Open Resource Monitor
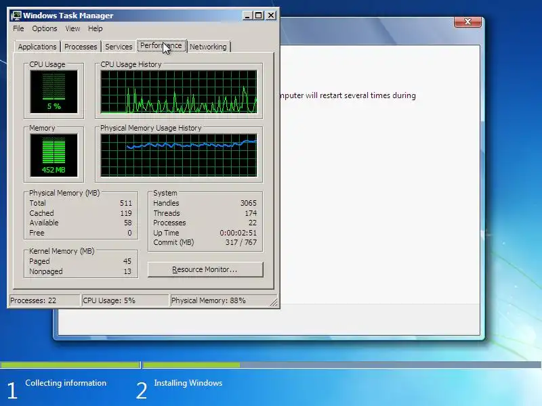The image size is (542, 406). pos(205,269)
